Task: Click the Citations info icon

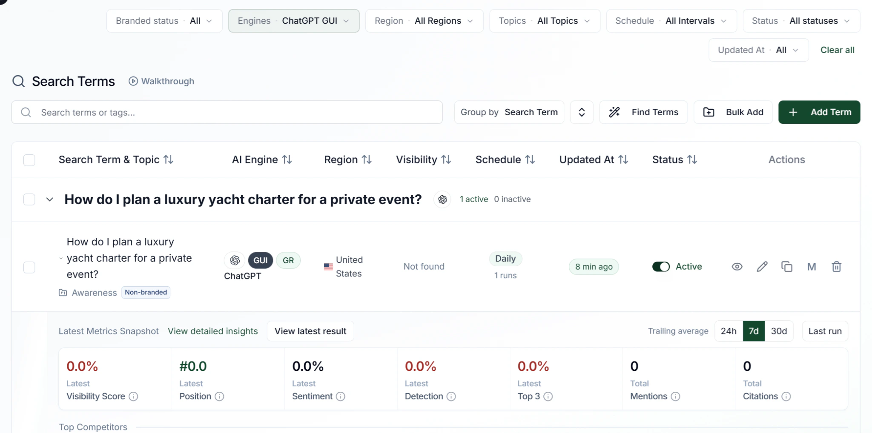Action: (786, 396)
